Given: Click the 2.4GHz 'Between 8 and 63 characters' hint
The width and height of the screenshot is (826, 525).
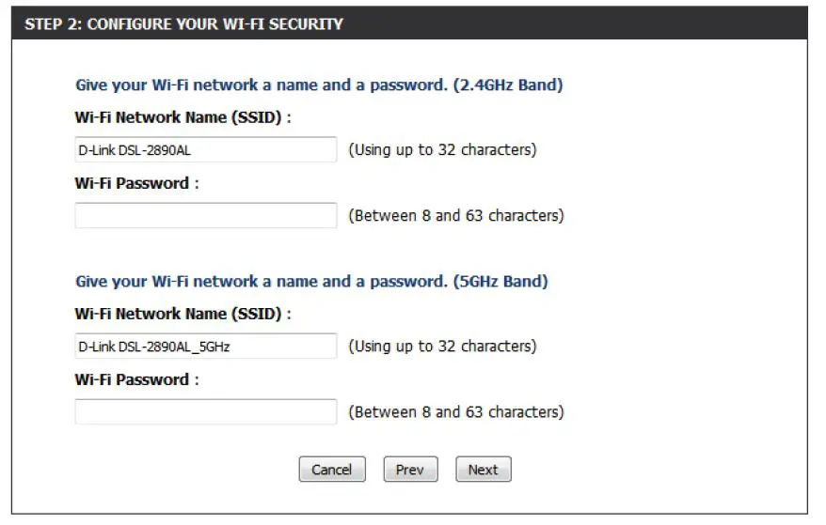Looking at the screenshot, I should [x=456, y=215].
